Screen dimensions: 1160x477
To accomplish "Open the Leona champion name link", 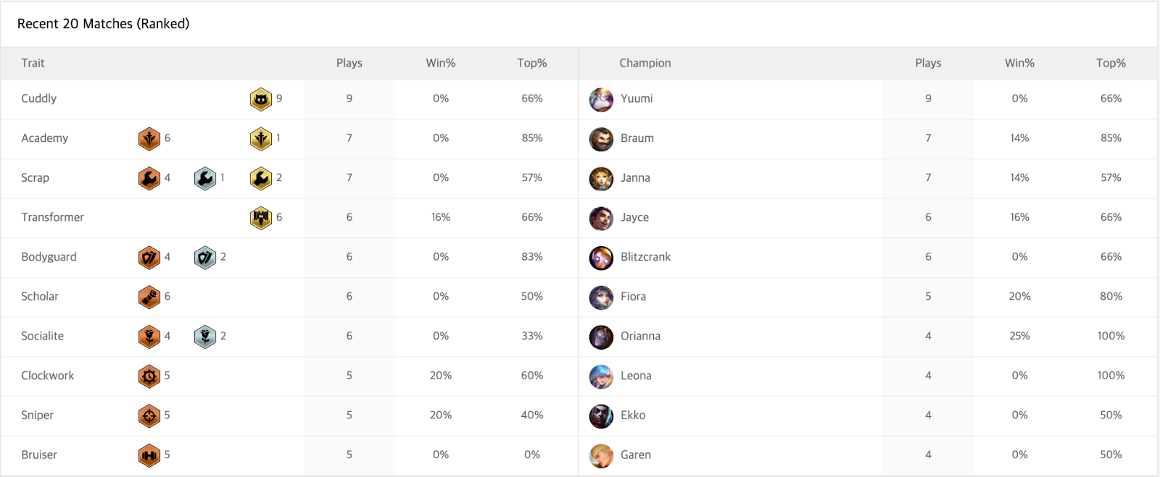I will point(636,376).
